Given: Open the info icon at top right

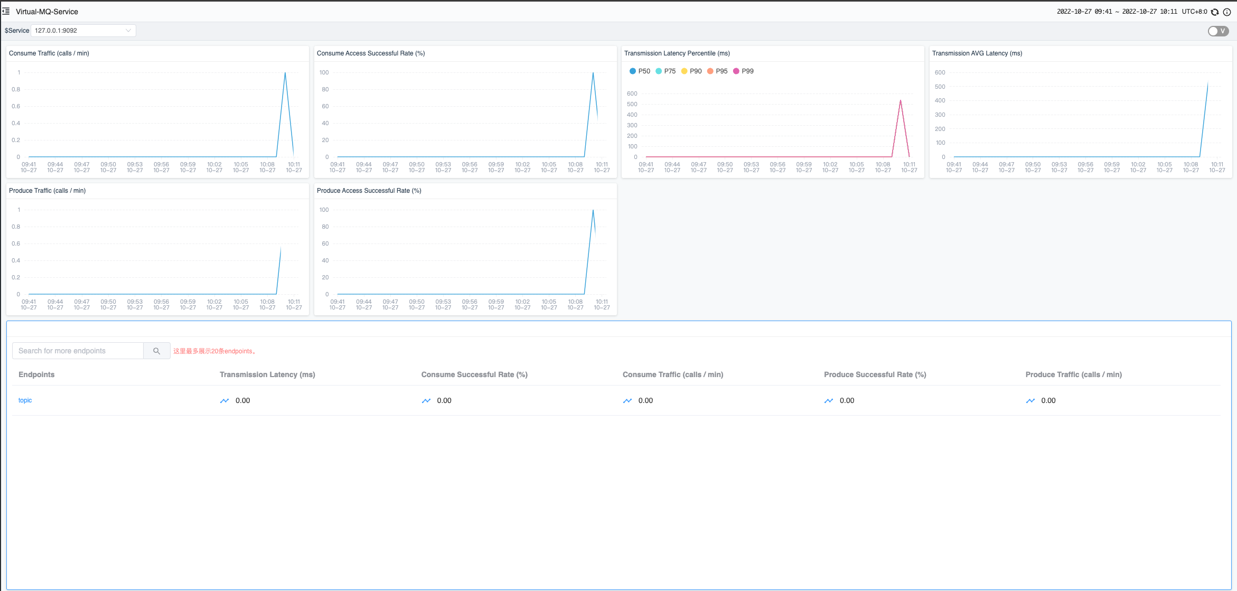Looking at the screenshot, I should [1226, 12].
